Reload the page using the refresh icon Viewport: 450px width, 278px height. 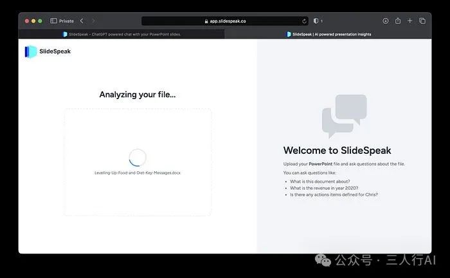click(x=304, y=21)
